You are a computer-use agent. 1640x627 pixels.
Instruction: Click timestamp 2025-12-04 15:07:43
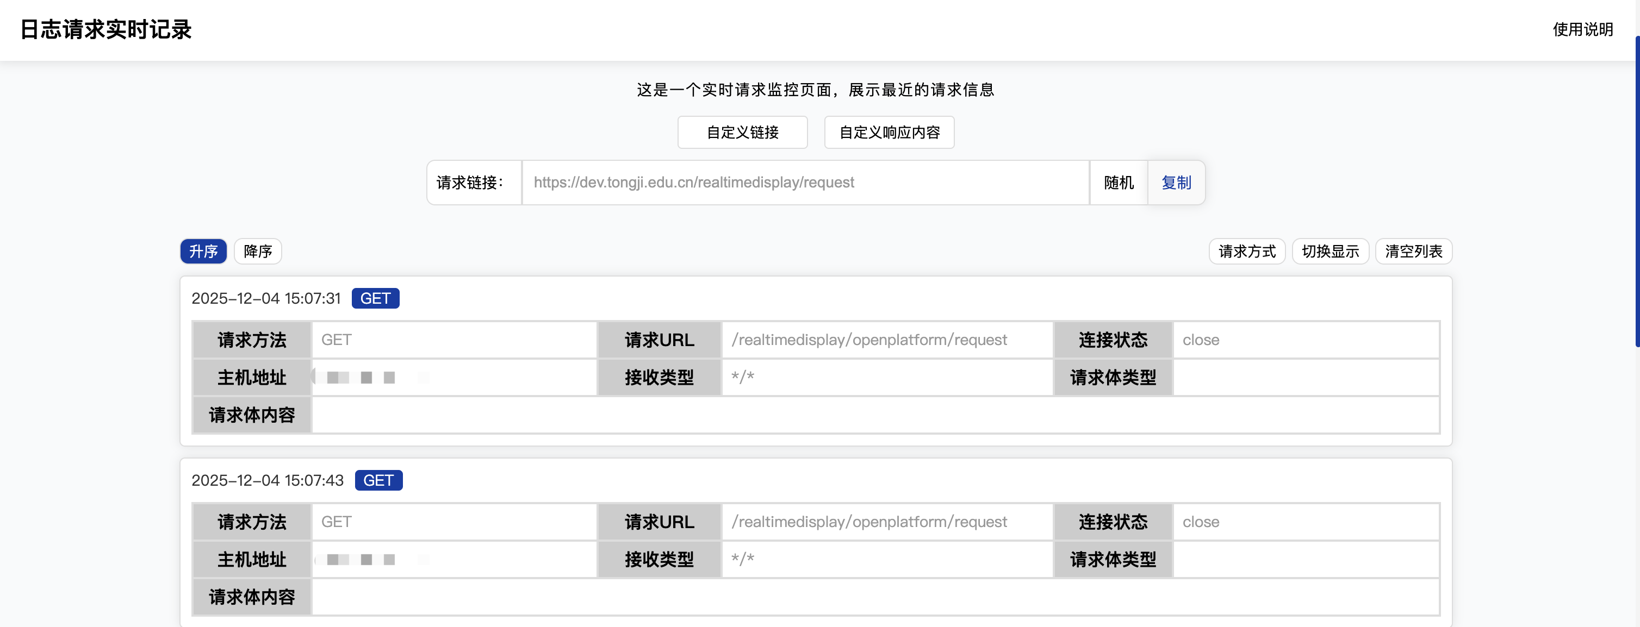pyautogui.click(x=268, y=480)
